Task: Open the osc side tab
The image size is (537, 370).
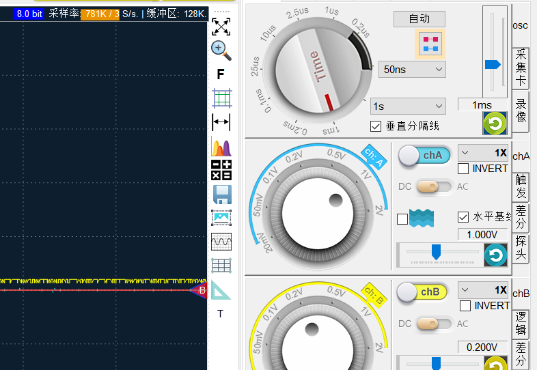Action: 520,26
